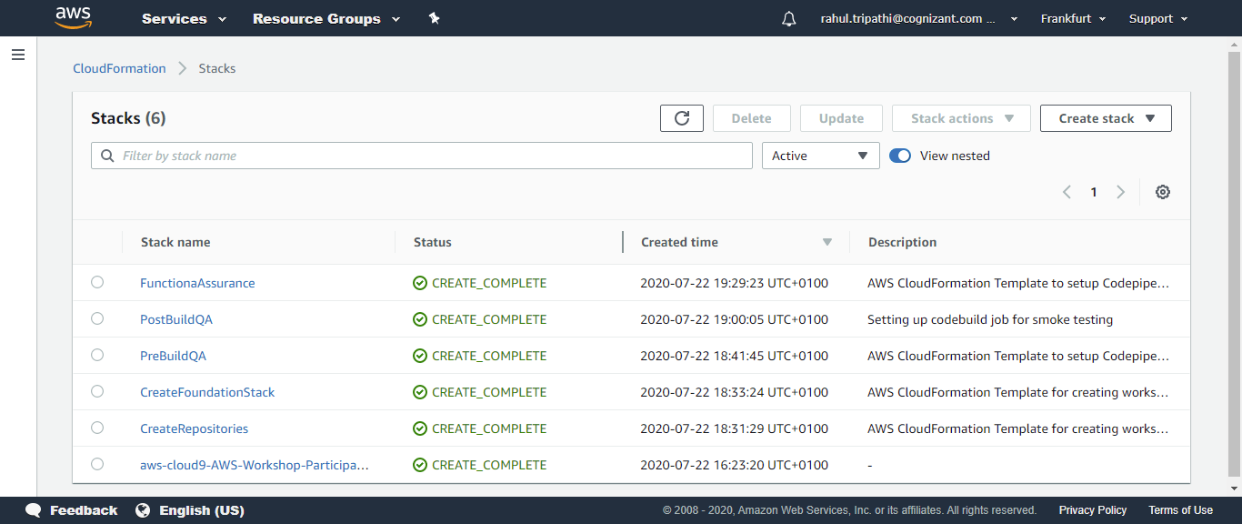Open the FunctionaAssurance stack link
Viewport: 1242px width, 524px height.
[197, 283]
